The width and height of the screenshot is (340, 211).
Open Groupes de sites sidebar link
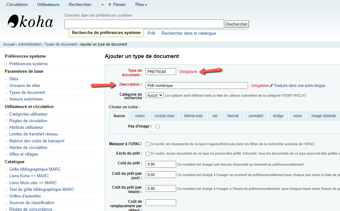[x=25, y=86]
